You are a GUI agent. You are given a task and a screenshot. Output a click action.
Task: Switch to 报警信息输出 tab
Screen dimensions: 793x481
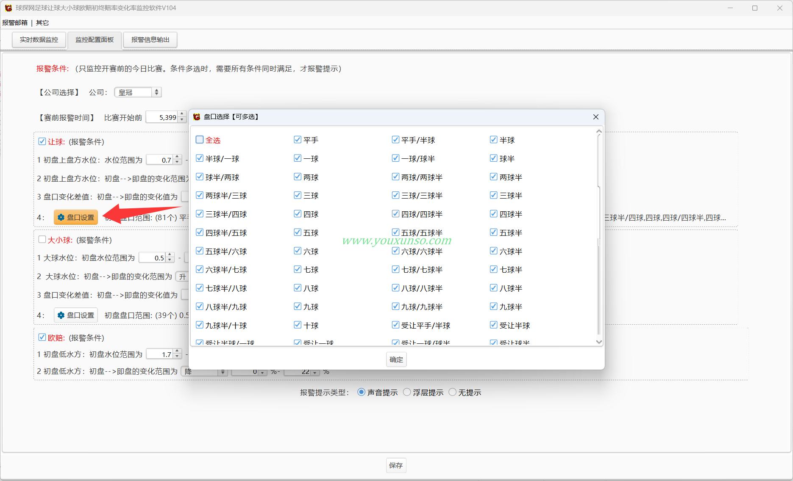click(x=150, y=40)
